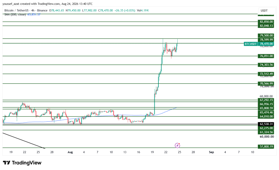Select the black descending trendline
Viewport: 279px width, 170px height.
tap(23, 141)
